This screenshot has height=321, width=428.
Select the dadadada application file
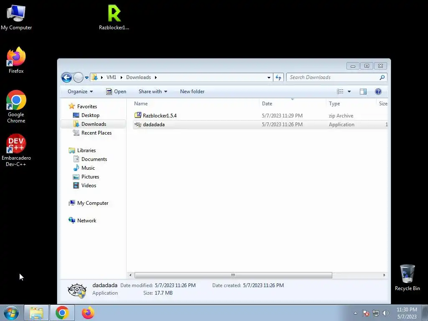click(x=260, y=125)
